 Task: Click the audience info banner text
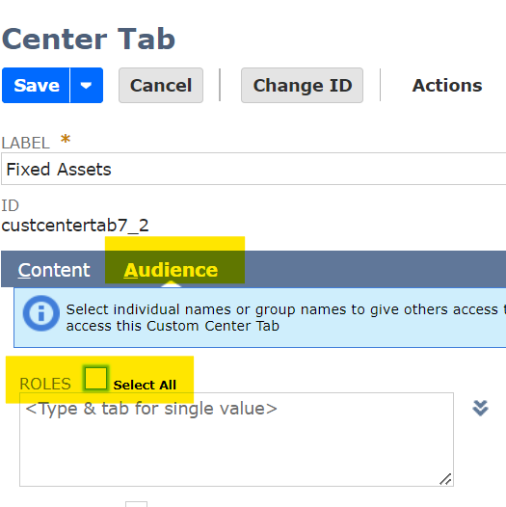286,317
